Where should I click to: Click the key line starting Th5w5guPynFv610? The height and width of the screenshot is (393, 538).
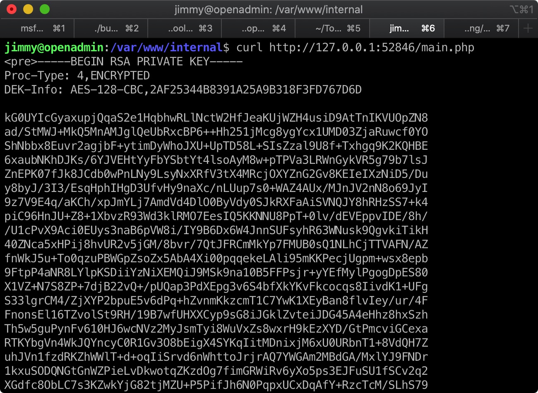(x=216, y=329)
